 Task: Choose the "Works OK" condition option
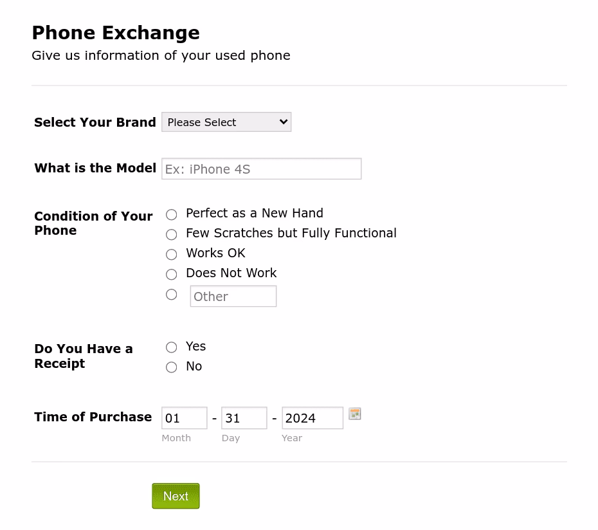point(171,254)
